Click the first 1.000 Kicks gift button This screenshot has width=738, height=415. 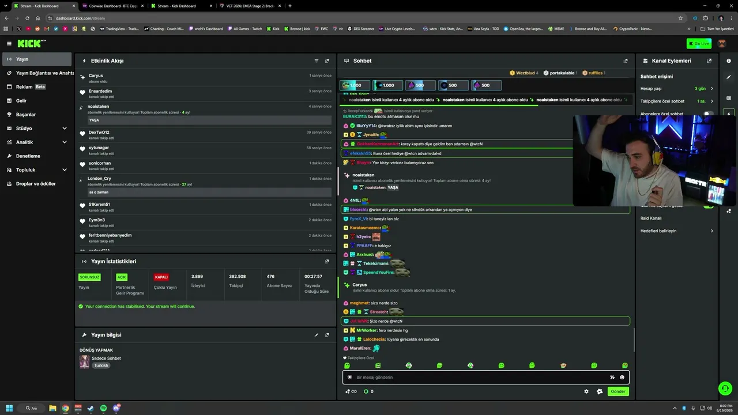click(355, 85)
